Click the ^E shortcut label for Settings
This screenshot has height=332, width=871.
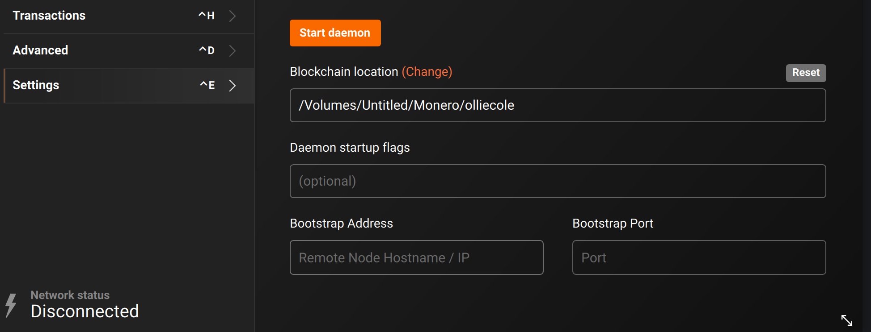207,85
